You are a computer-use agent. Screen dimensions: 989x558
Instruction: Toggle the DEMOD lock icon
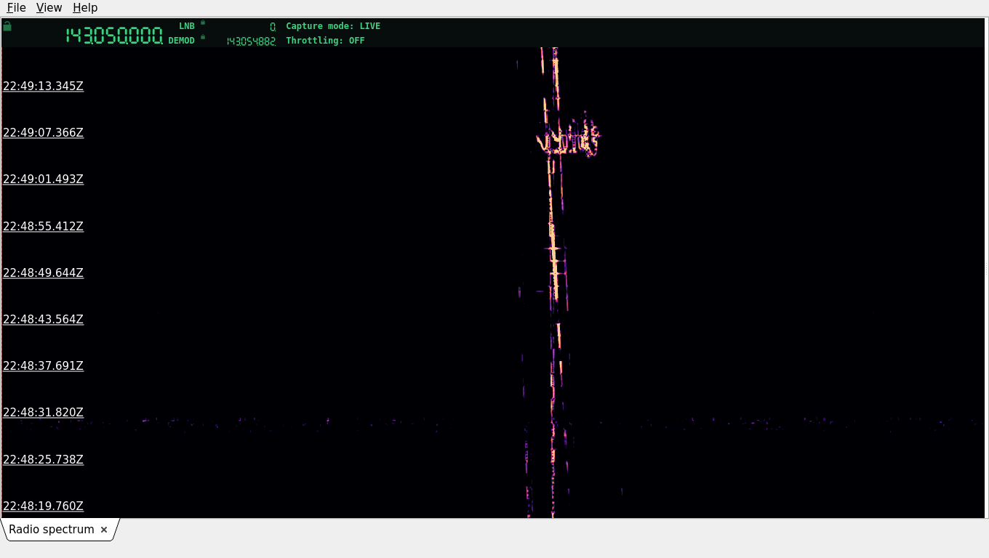pos(203,37)
